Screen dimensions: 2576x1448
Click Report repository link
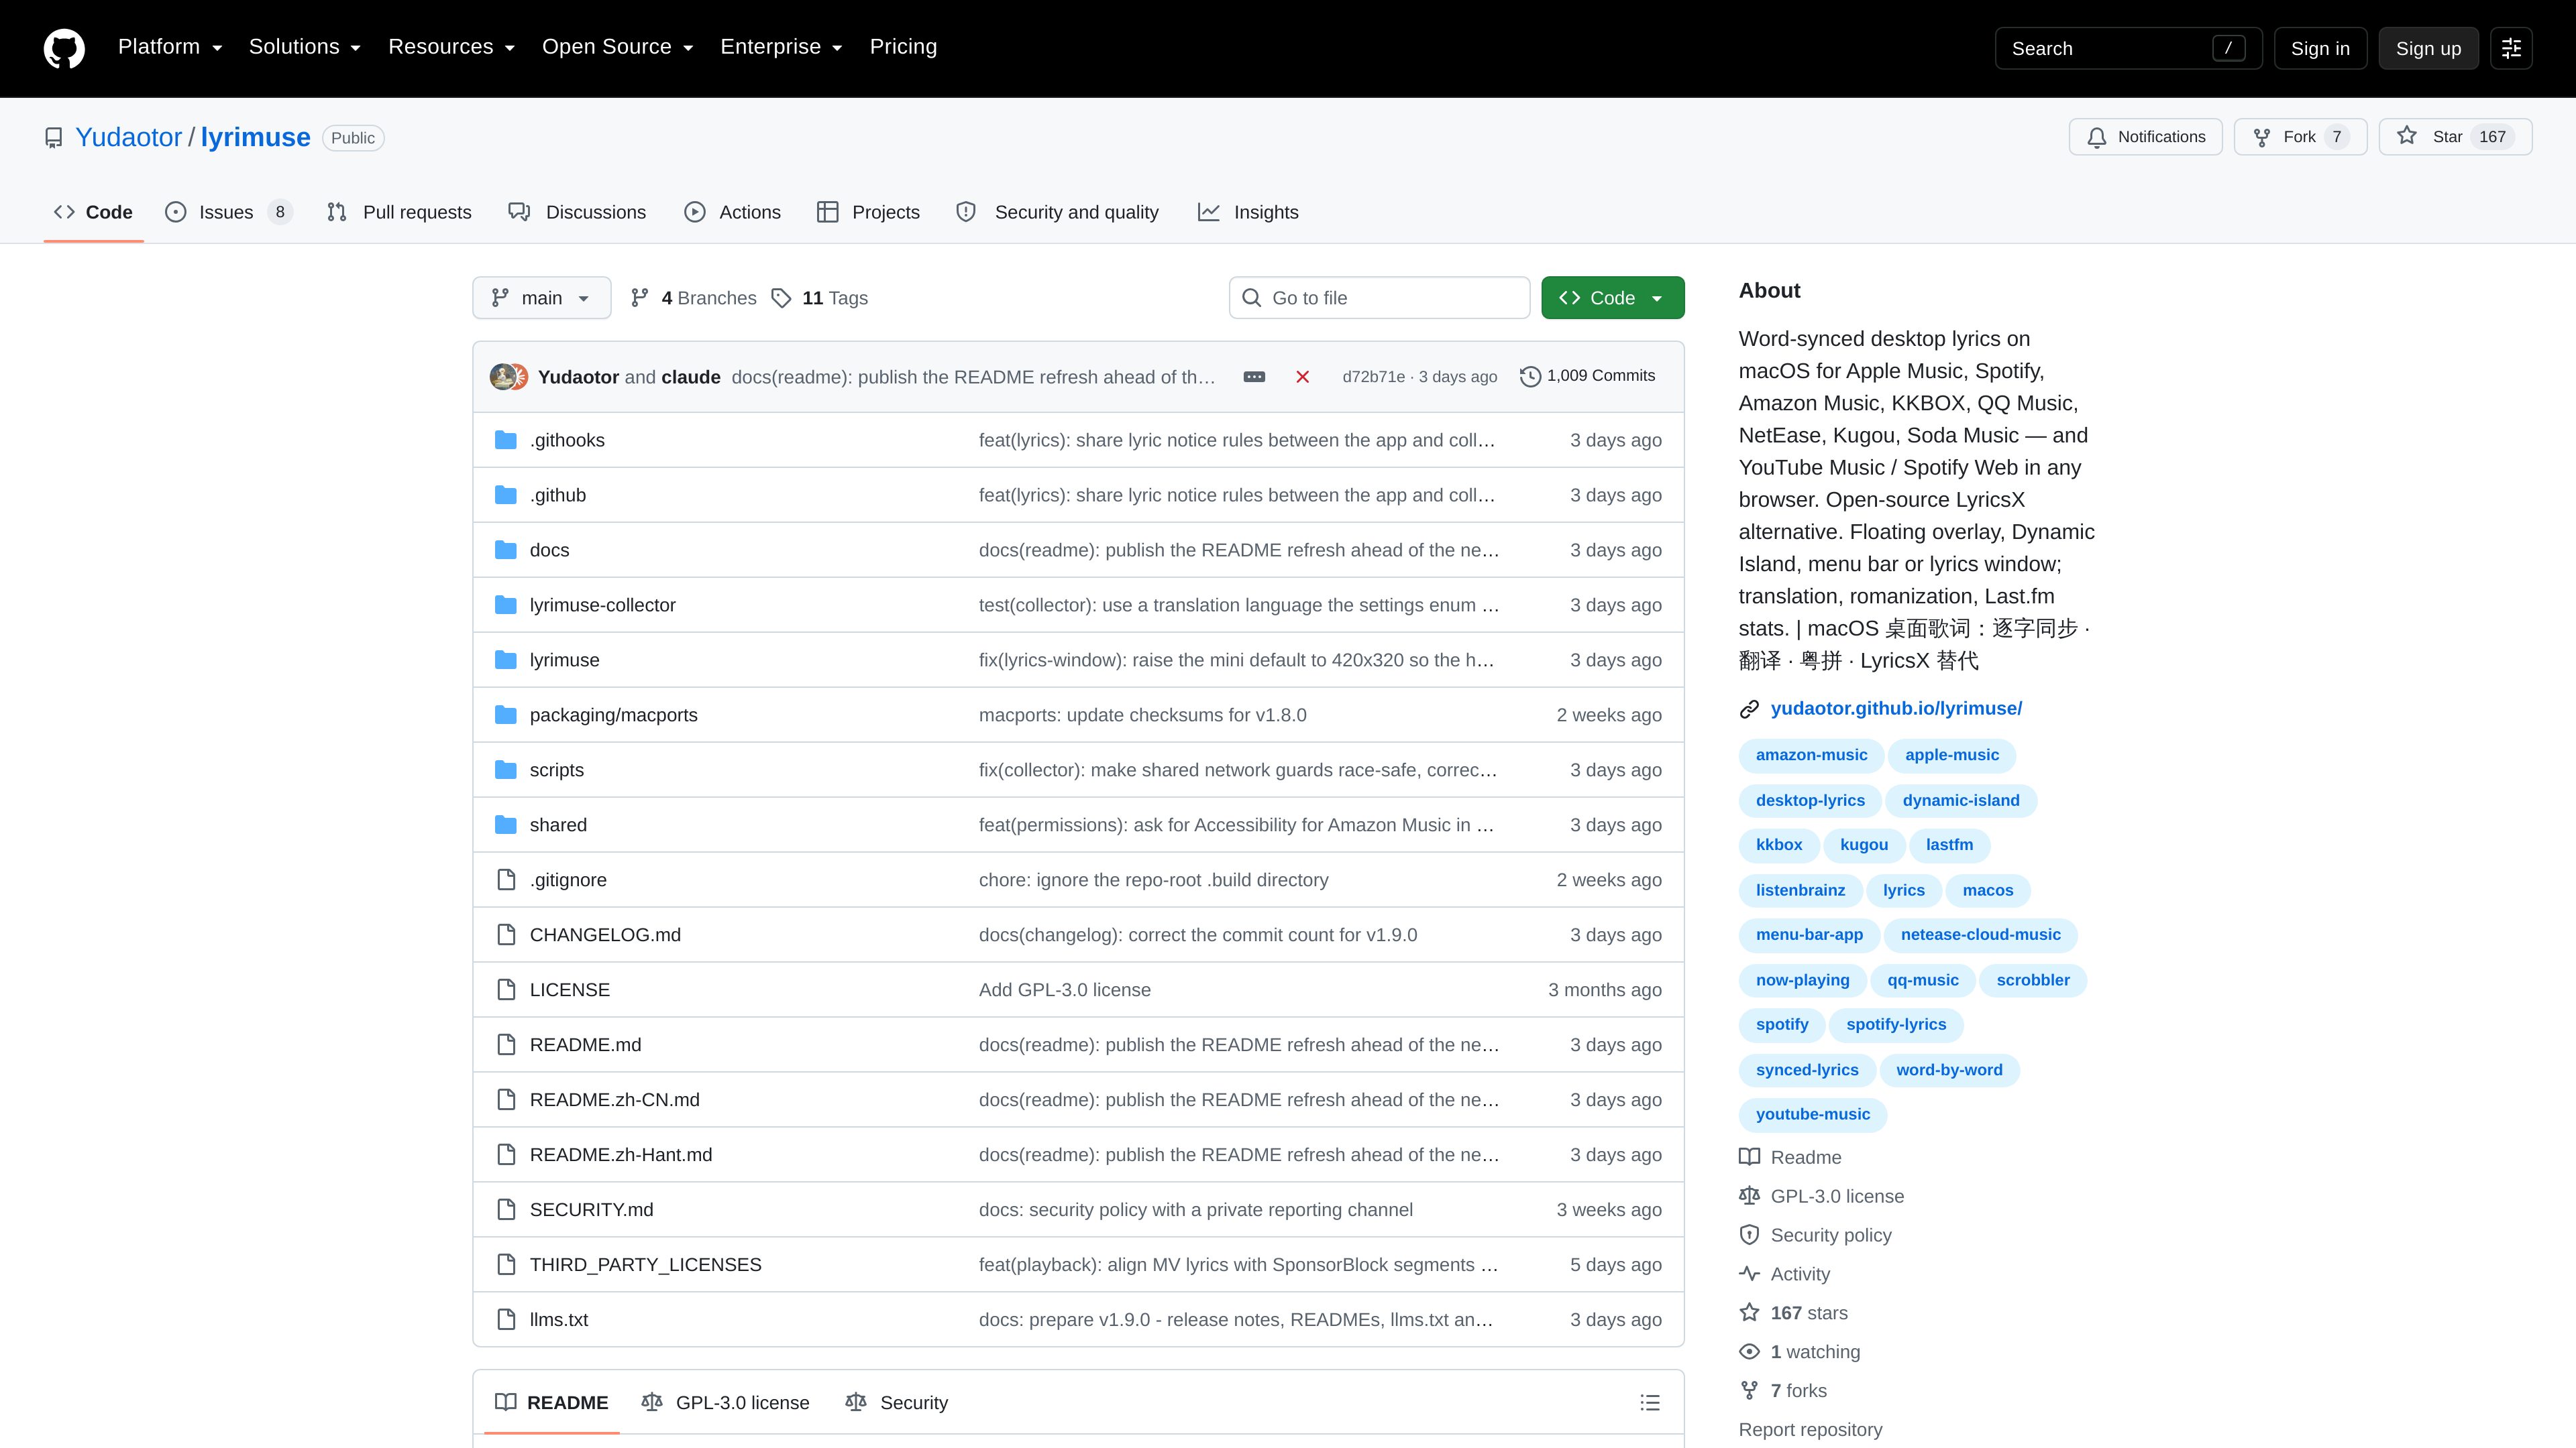point(1810,1429)
